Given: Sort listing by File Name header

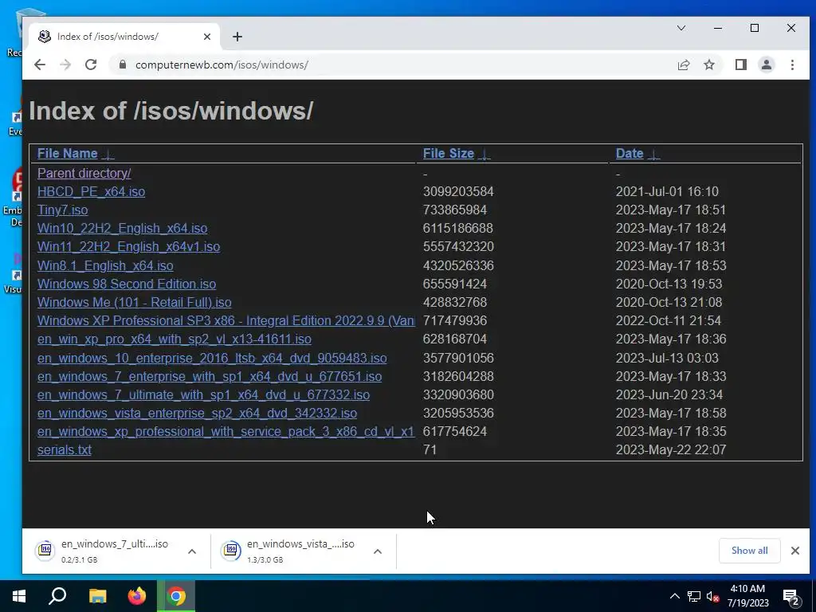Looking at the screenshot, I should 67,154.
